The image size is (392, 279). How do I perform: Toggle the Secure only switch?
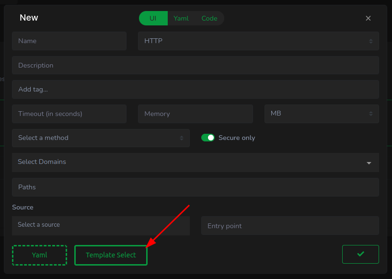[208, 138]
